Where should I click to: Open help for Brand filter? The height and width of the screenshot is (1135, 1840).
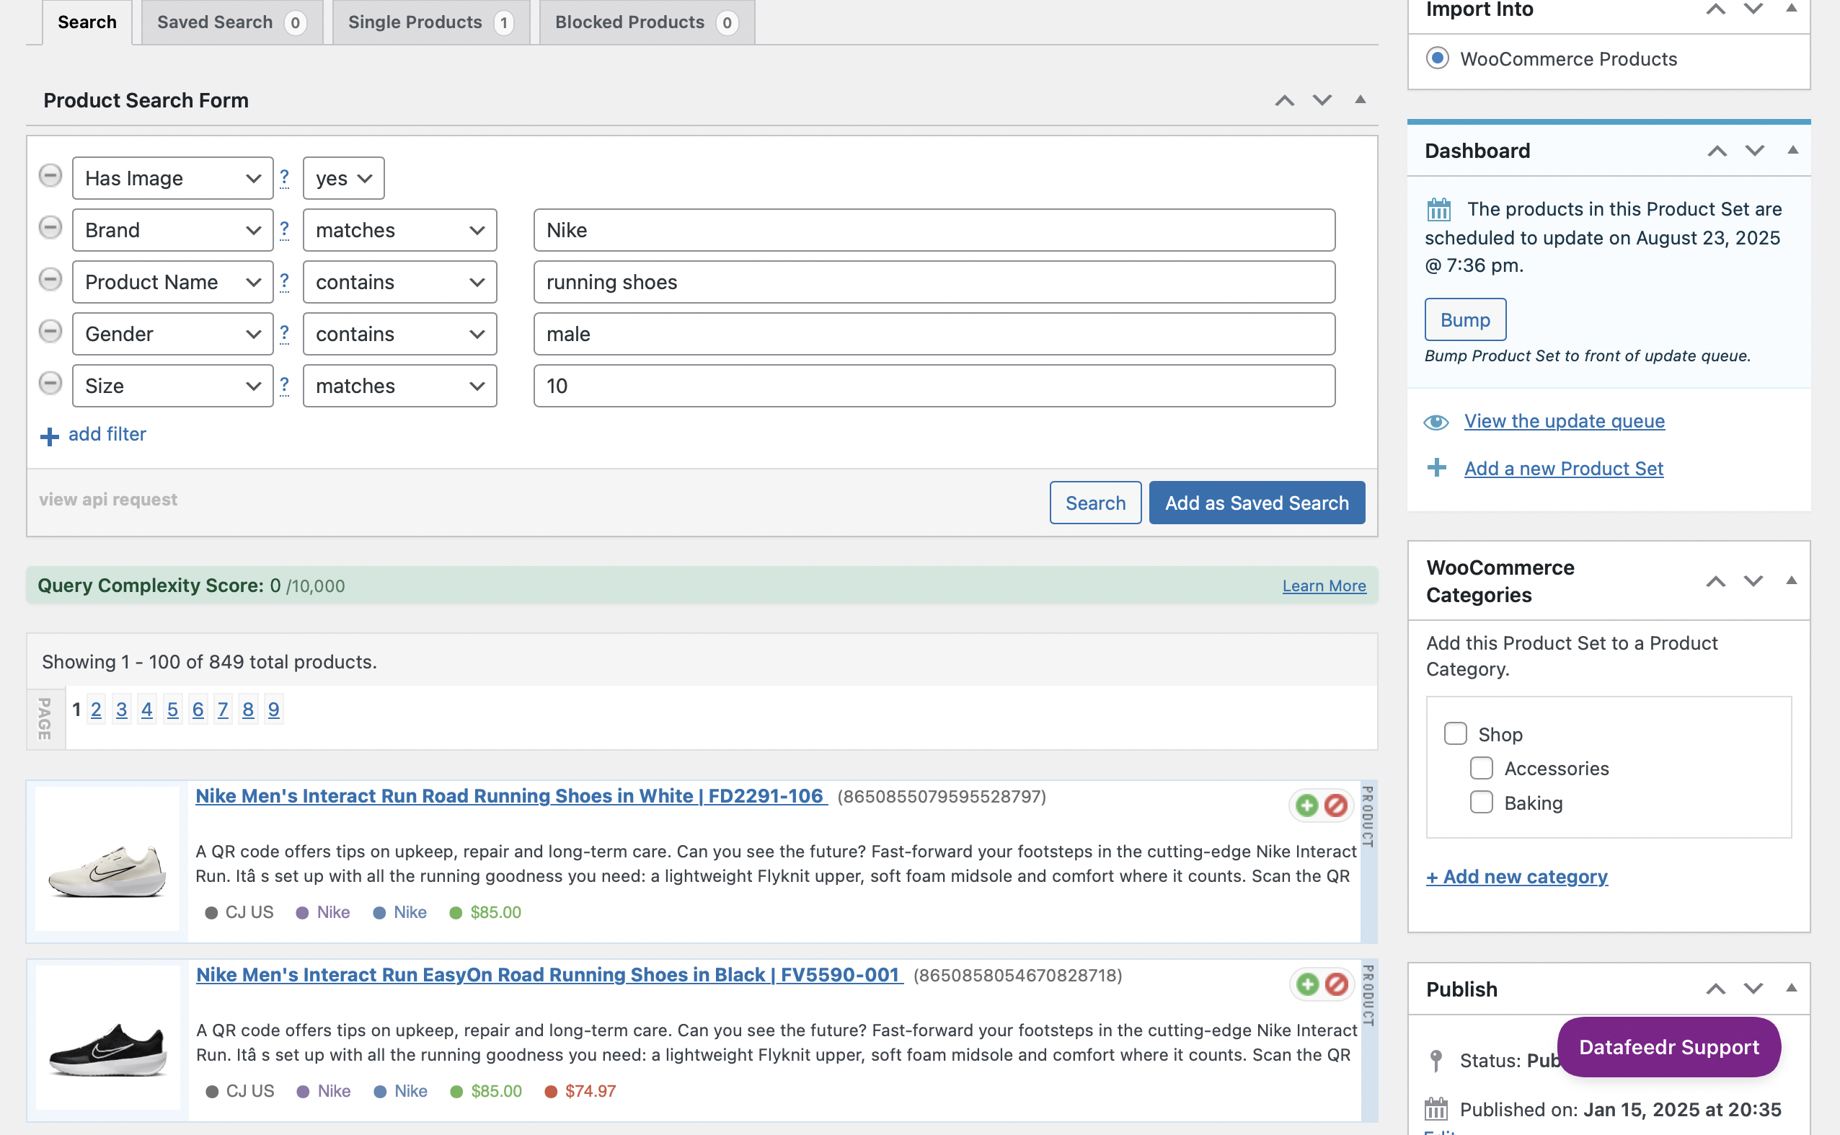click(x=284, y=229)
